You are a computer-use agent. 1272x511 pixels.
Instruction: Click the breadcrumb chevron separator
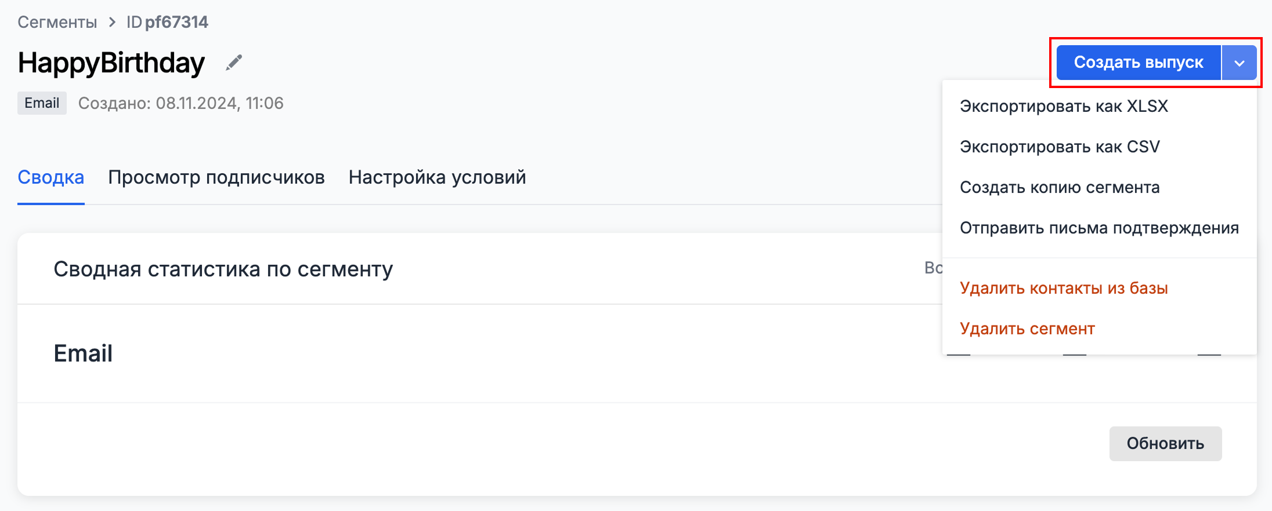pyautogui.click(x=112, y=22)
